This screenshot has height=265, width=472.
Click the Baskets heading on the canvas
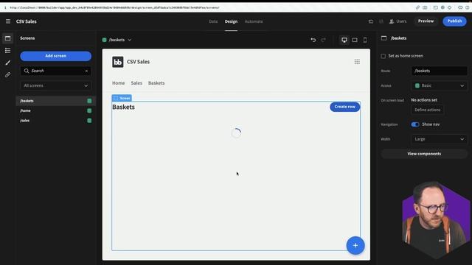click(x=123, y=107)
